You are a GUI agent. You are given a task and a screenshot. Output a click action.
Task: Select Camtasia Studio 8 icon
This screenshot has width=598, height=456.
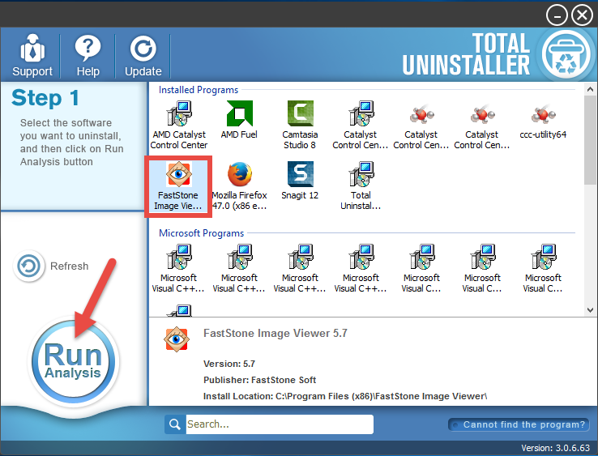(300, 113)
